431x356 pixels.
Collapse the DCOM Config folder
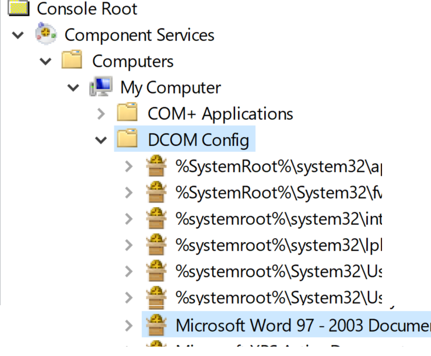pyautogui.click(x=101, y=140)
